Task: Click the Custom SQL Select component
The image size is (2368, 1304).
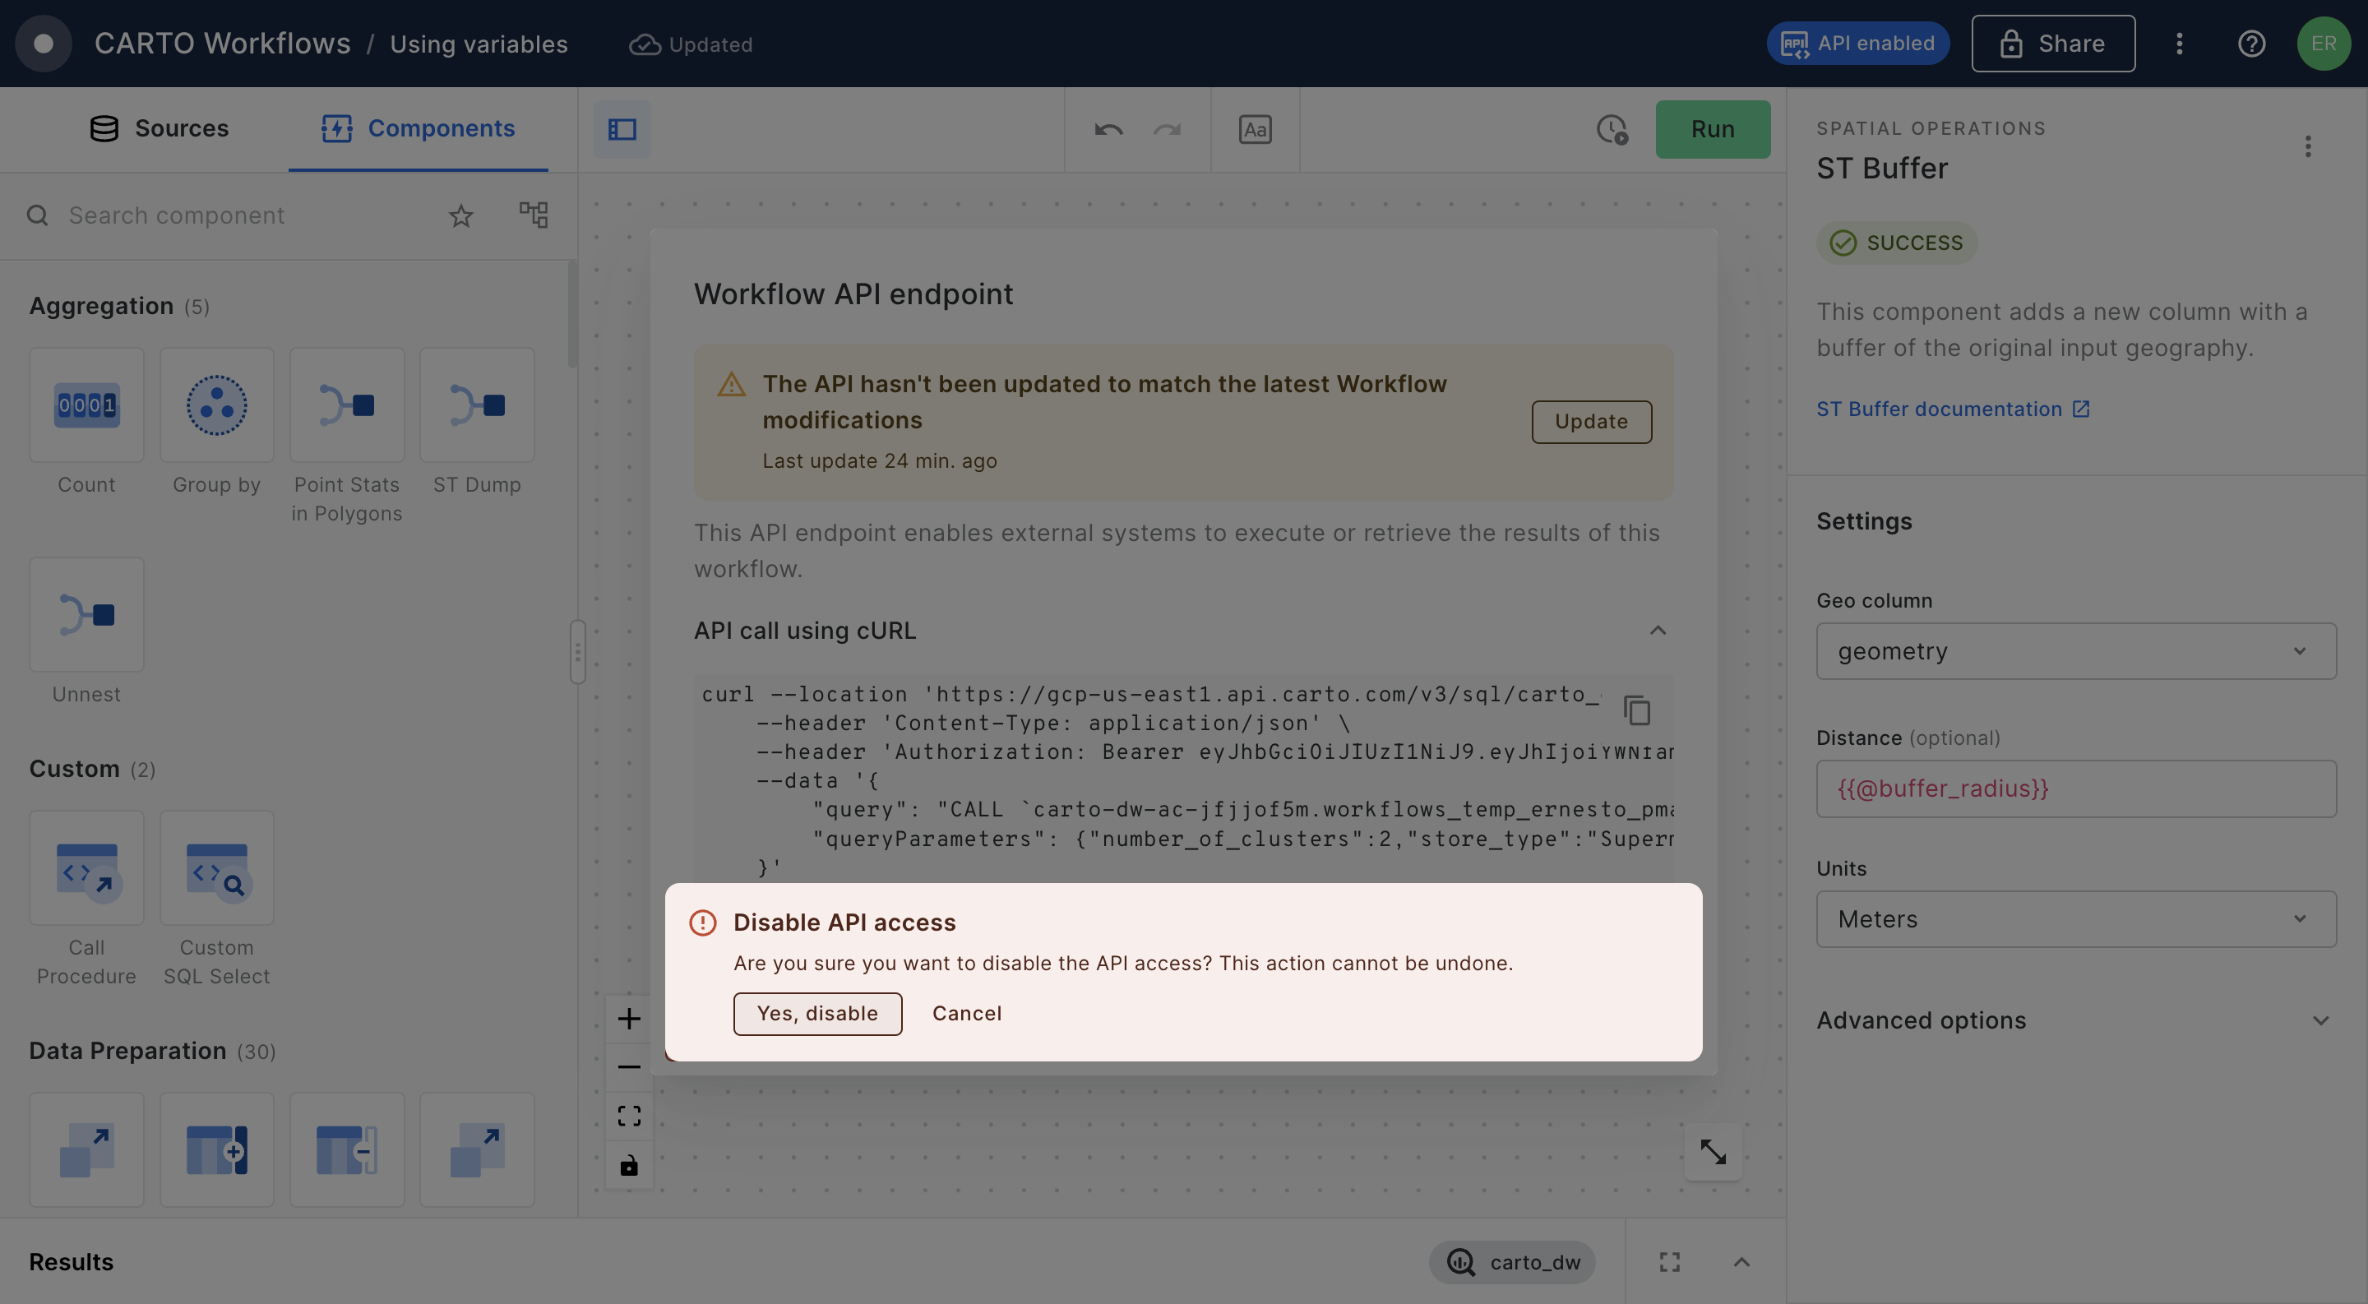Action: click(x=216, y=867)
